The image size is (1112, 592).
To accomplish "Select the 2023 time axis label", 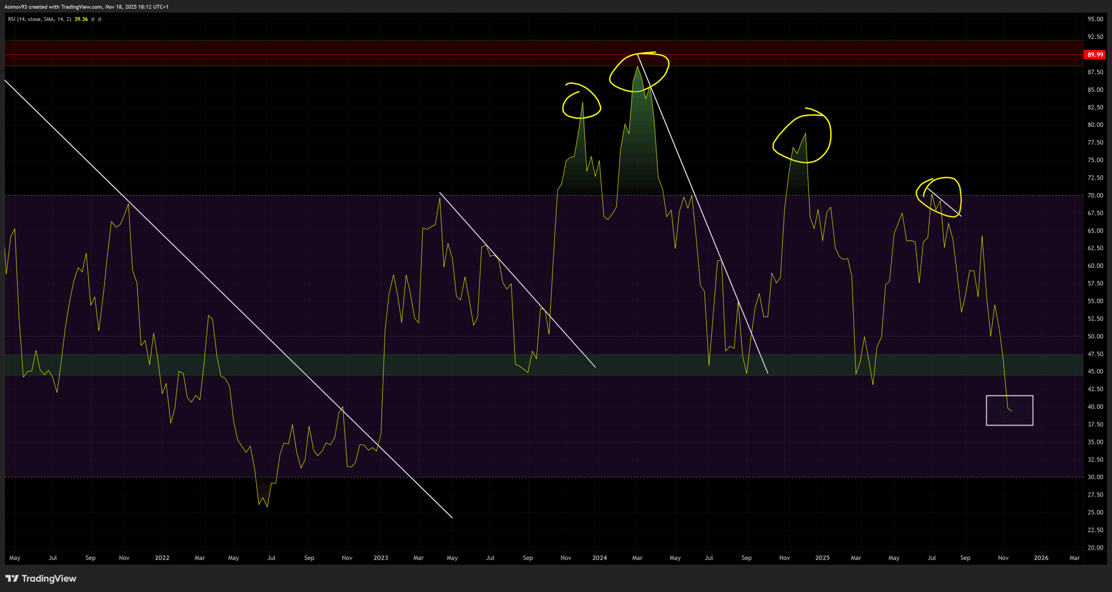I will pos(381,558).
